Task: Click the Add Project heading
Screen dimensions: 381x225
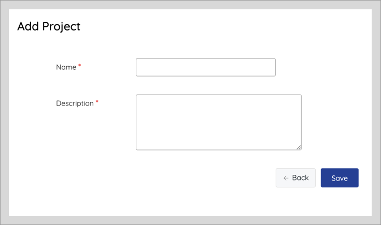Action: coord(49,26)
